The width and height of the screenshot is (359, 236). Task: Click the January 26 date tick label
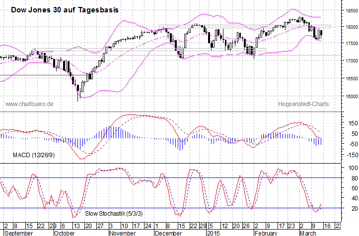246,227
